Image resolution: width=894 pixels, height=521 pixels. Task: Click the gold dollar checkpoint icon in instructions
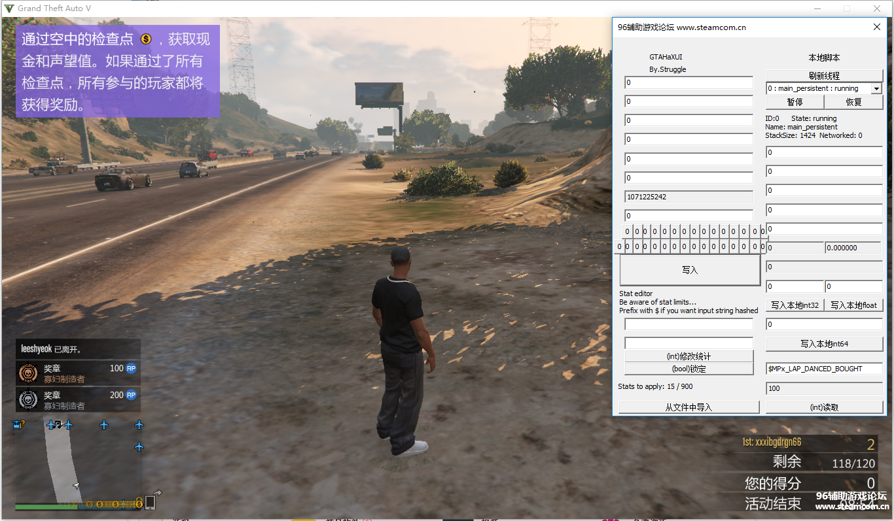146,39
